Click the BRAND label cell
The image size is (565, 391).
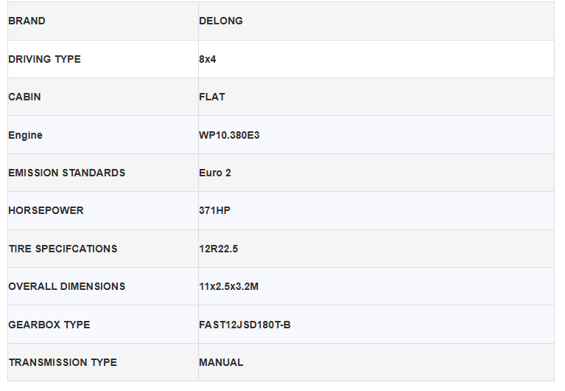[27, 21]
